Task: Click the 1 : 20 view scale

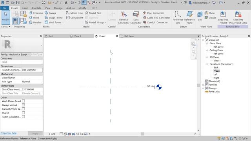Action: coord(52,134)
